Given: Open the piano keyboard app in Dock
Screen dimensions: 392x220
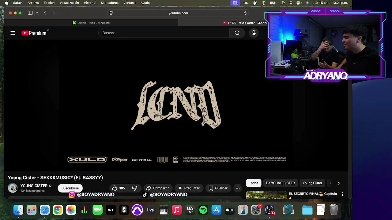Looking at the screenshot, I should [164, 210].
